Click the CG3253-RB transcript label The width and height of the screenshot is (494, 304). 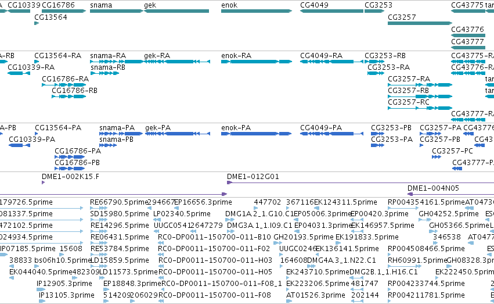[x=385, y=55]
